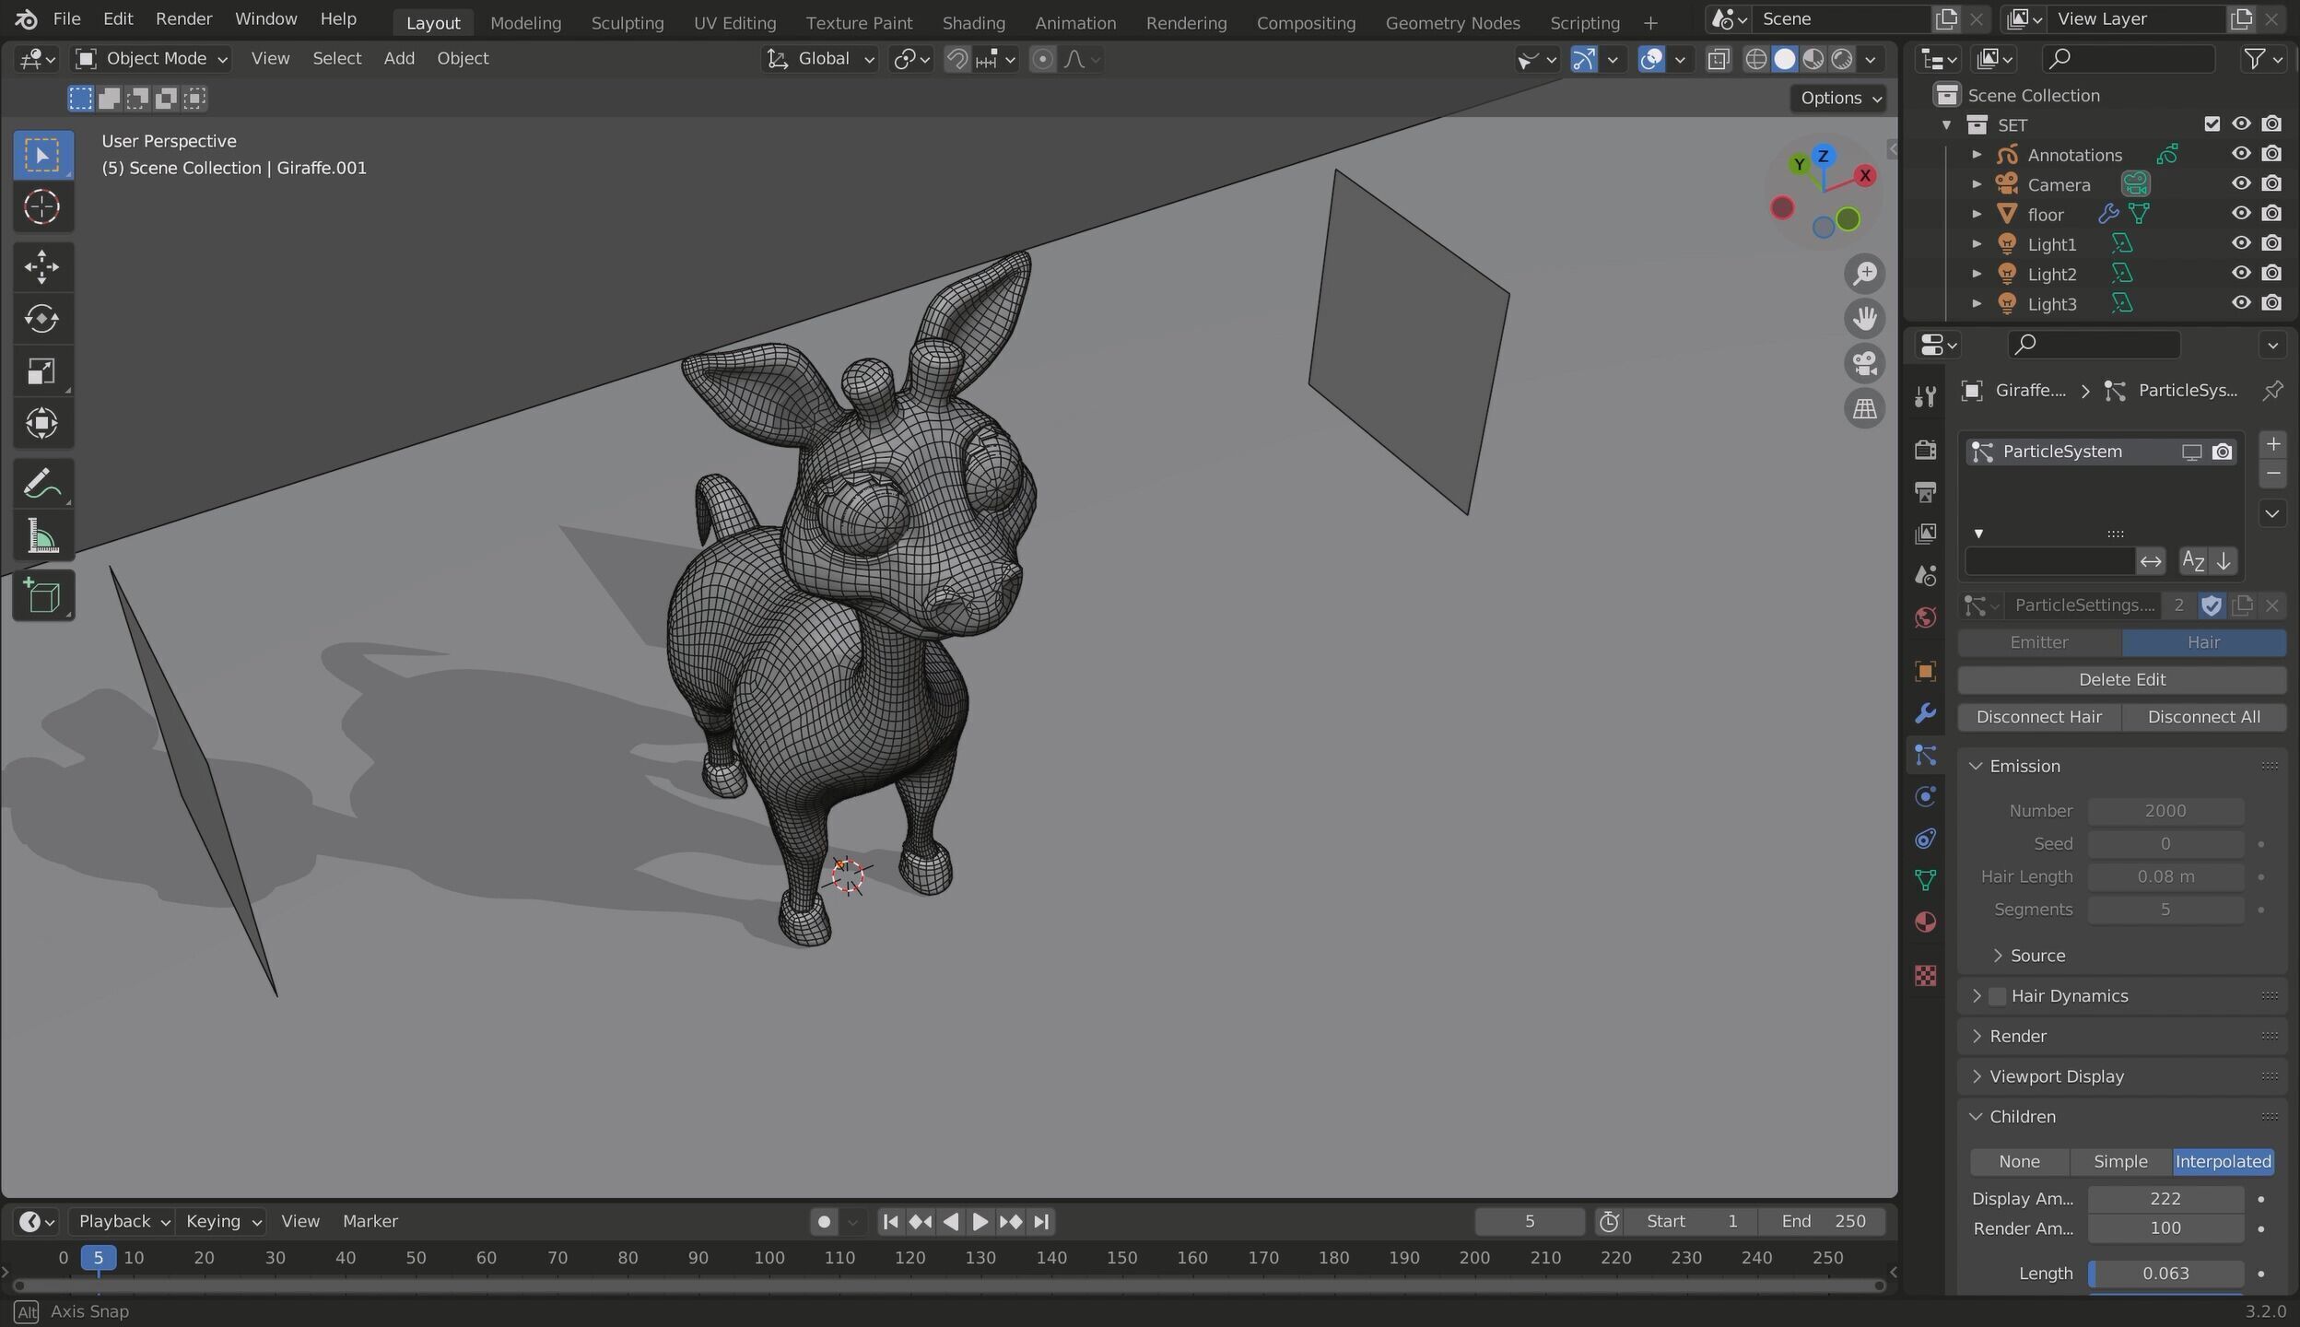The width and height of the screenshot is (2300, 1327).
Task: Click the hand pan view icon
Action: click(1864, 319)
